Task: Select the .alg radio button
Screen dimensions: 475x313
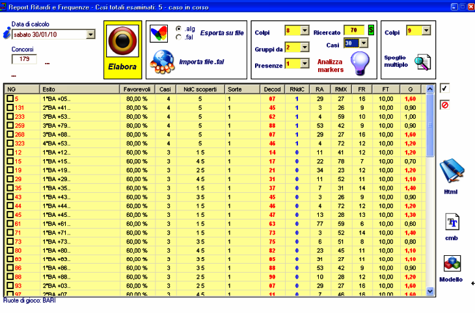Action: coord(179,29)
